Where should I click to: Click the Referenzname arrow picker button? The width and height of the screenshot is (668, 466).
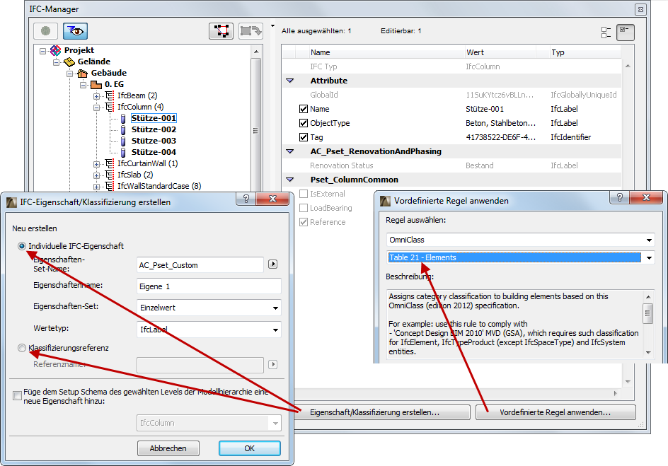click(x=273, y=365)
